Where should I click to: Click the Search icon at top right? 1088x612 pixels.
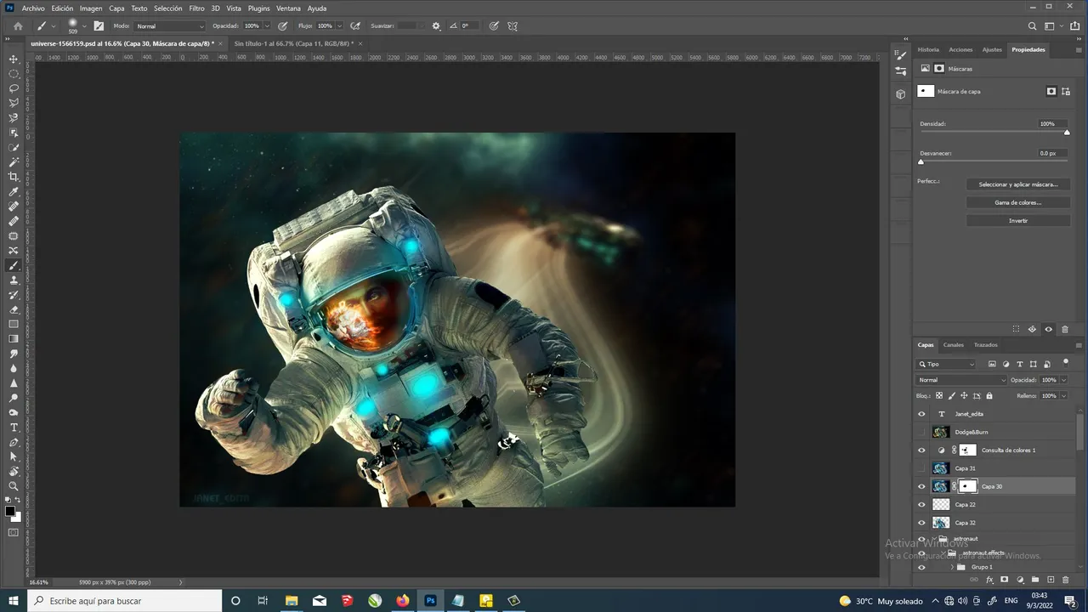[1033, 25]
